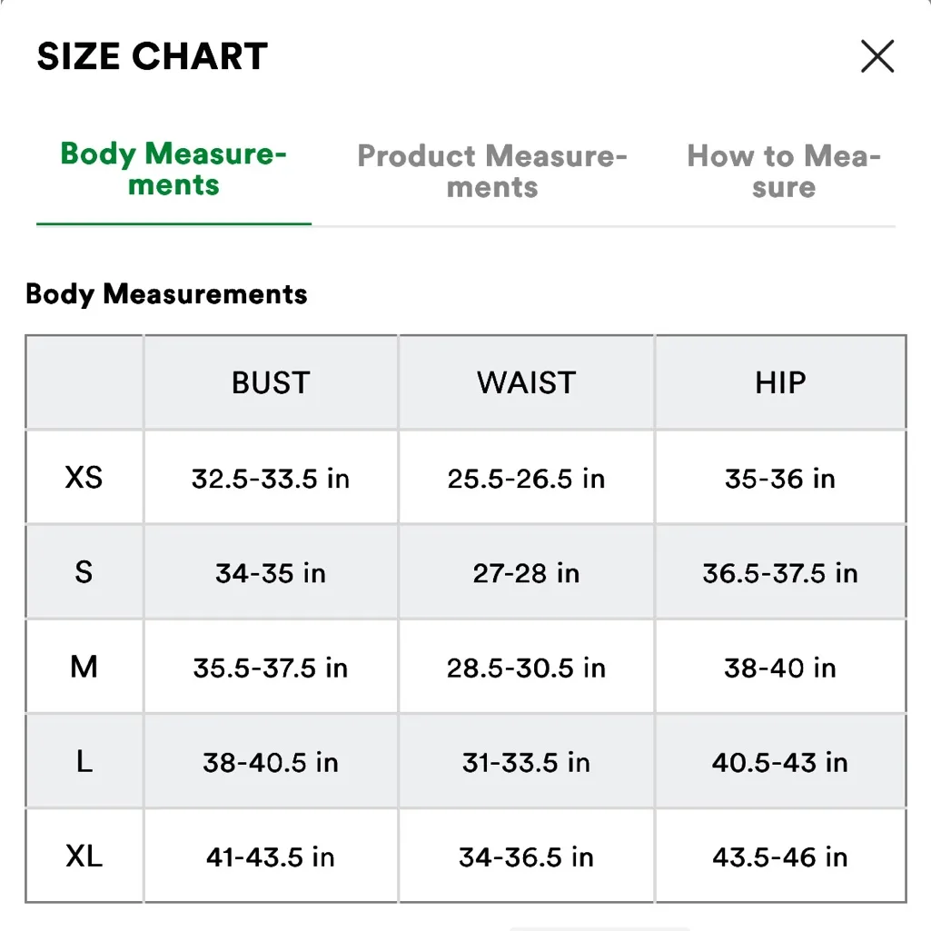Show the How to Measure tab
This screenshot has height=931, width=931.
[x=783, y=172]
